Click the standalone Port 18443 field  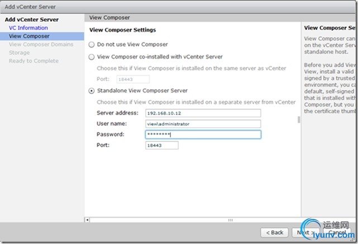pos(161,145)
